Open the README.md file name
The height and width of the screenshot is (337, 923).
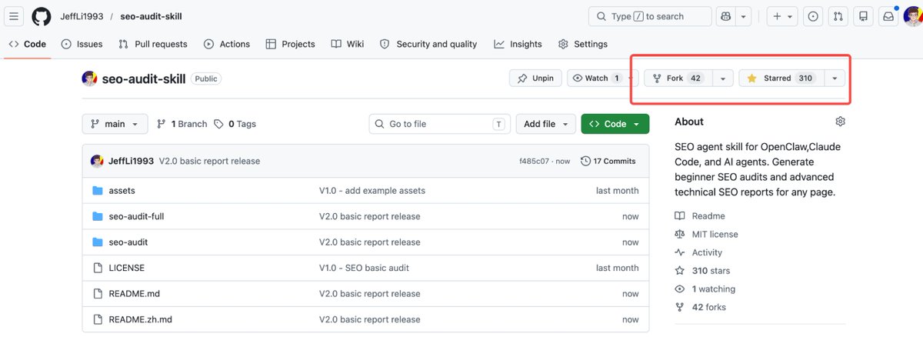click(x=135, y=294)
